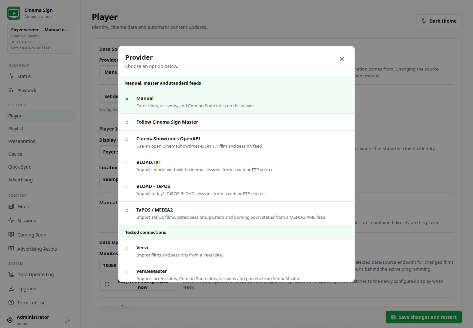The width and height of the screenshot is (473, 328).
Task: Click the Terms of Use help icon
Action: pyautogui.click(x=11, y=302)
